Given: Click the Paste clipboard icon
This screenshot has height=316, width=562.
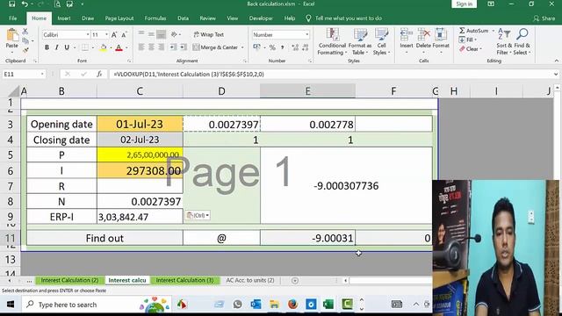Looking at the screenshot, I should [x=12, y=36].
